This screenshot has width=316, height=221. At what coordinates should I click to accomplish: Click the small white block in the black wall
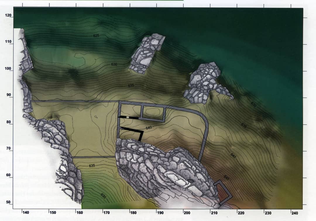(x=128, y=118)
